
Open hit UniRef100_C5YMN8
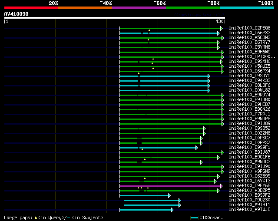point(249,47)
